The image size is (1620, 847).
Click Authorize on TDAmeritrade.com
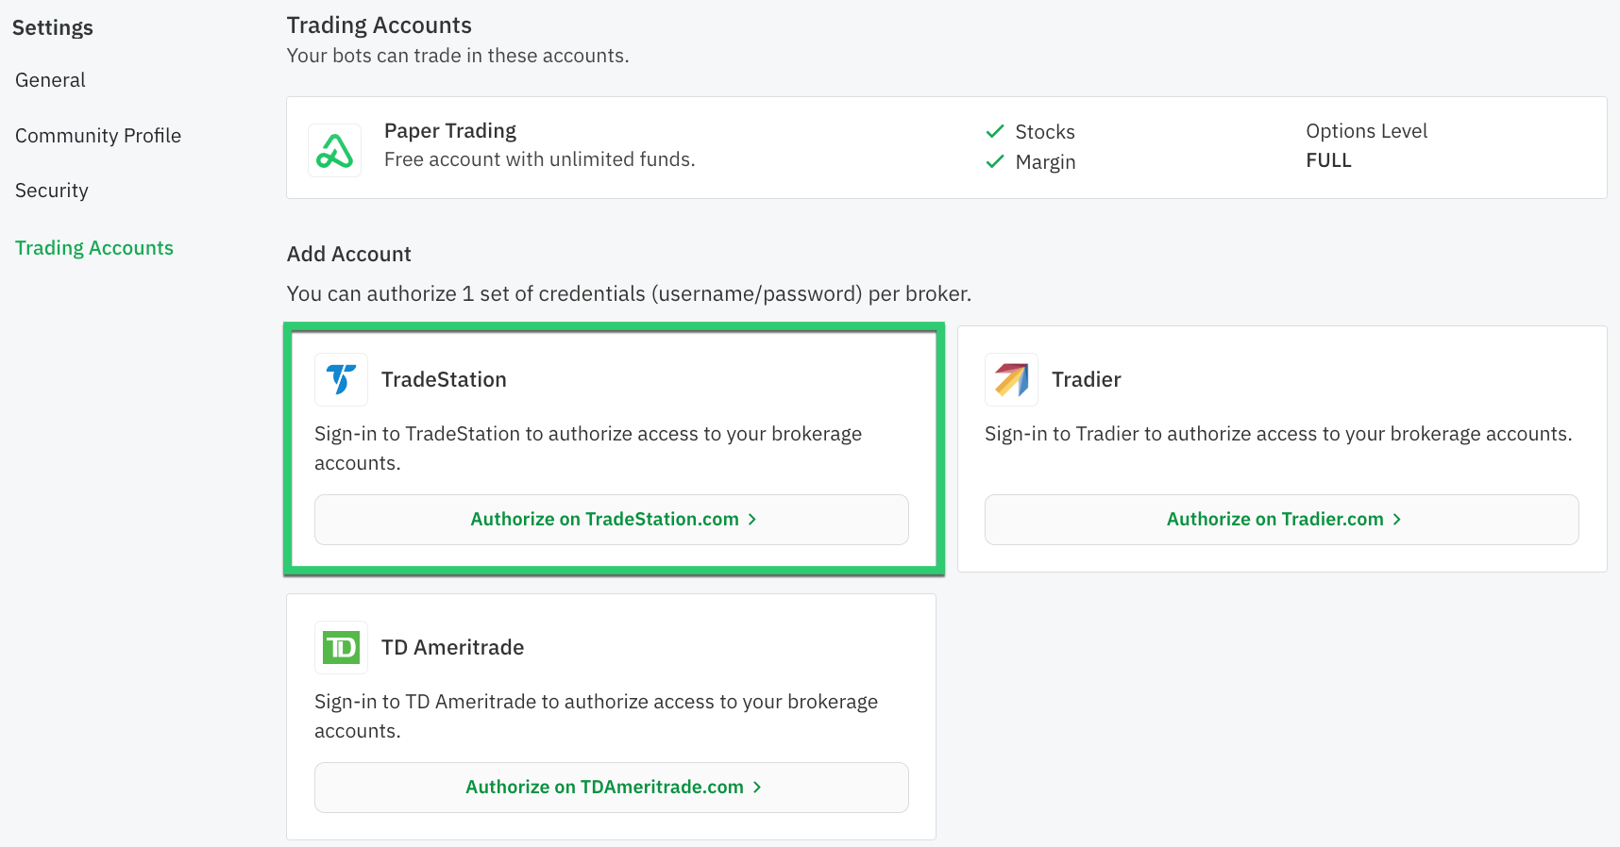611,787
